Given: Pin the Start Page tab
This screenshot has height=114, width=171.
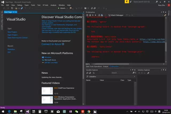Looking at the screenshot, I should pos(14,12).
